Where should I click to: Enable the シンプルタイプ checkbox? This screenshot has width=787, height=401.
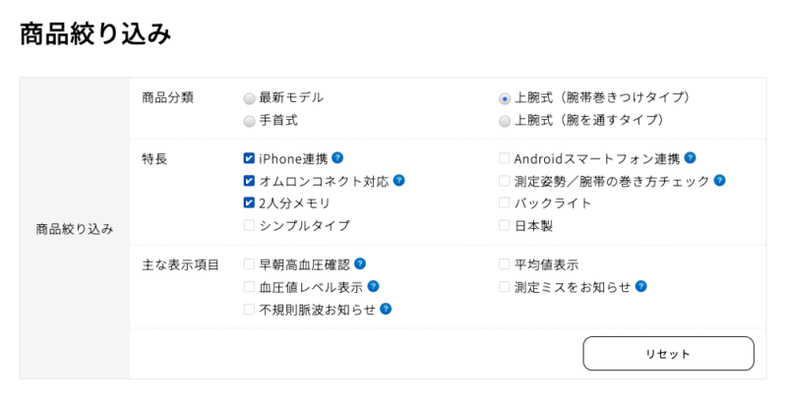point(249,225)
